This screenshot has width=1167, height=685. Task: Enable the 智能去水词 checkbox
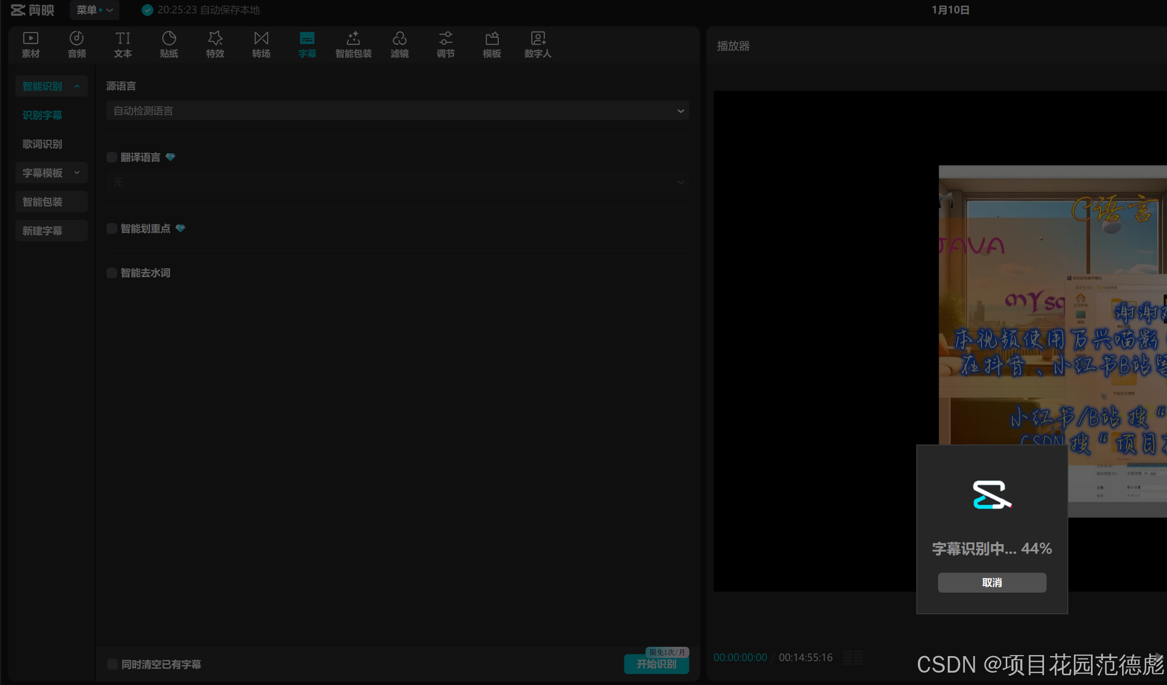(112, 273)
